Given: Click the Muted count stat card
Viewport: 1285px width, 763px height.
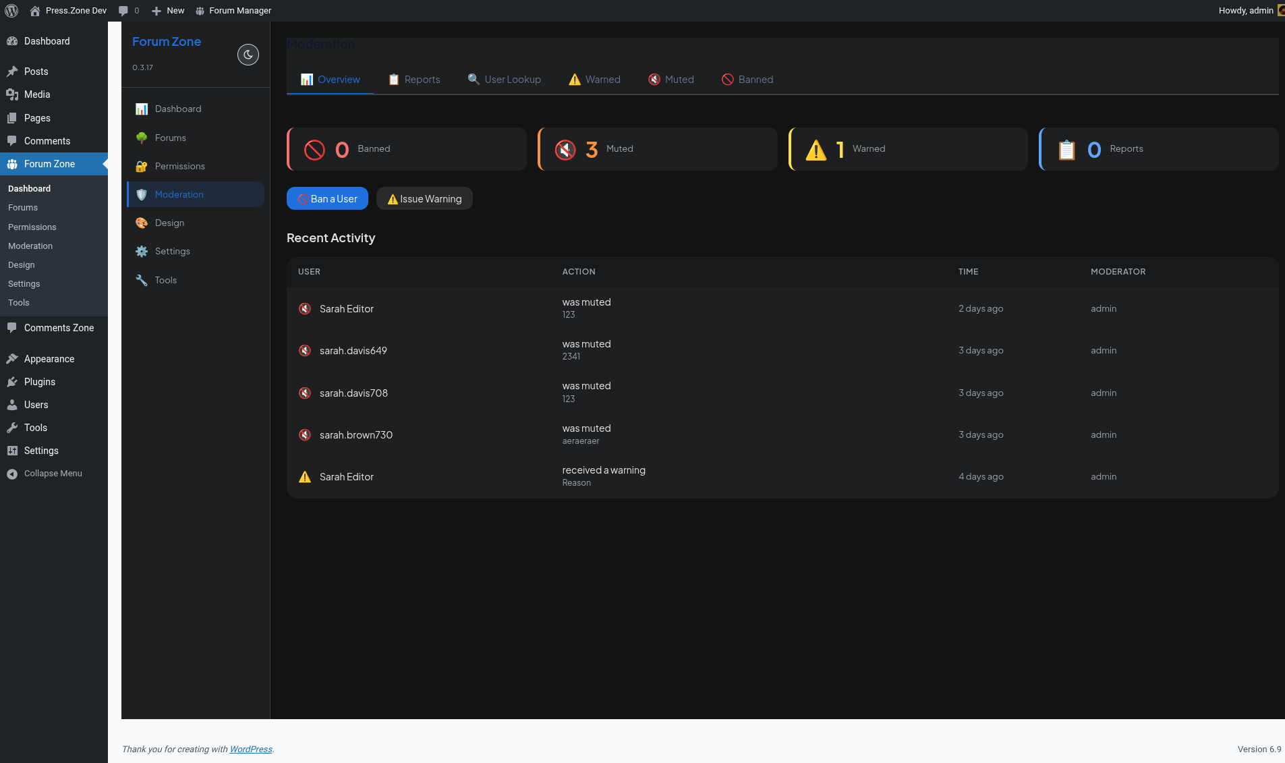Looking at the screenshot, I should [658, 149].
